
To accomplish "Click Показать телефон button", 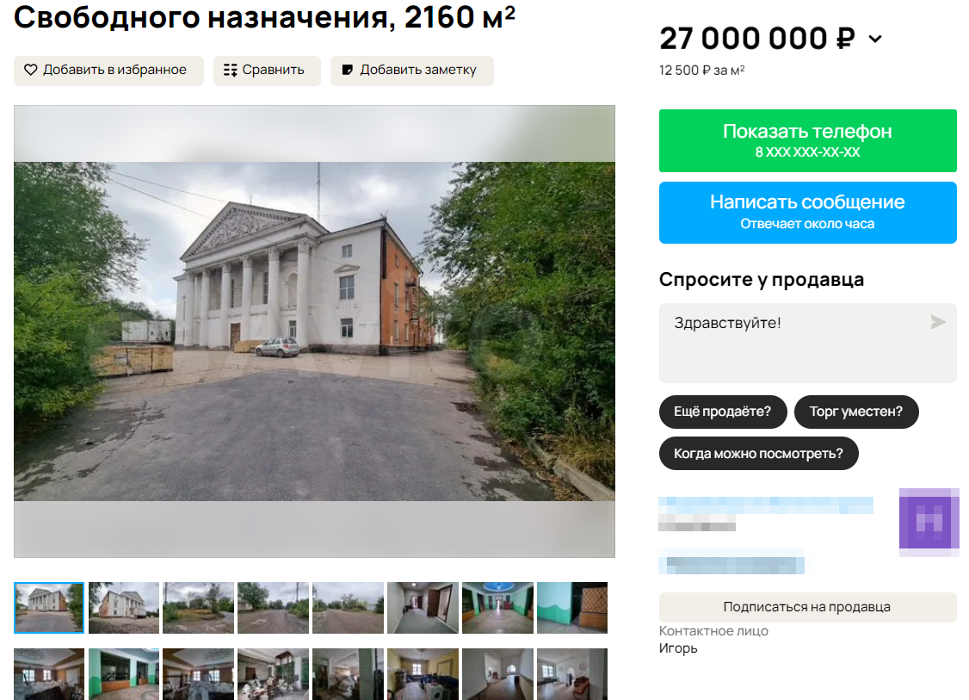I will [808, 140].
